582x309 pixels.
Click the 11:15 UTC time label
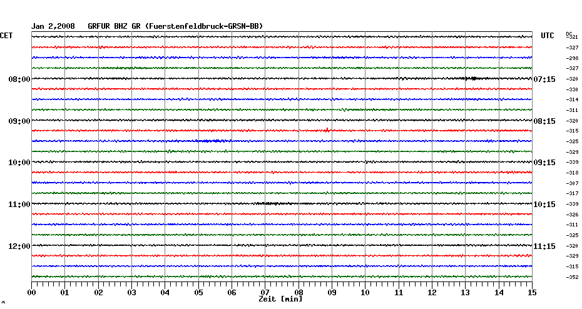click(544, 246)
